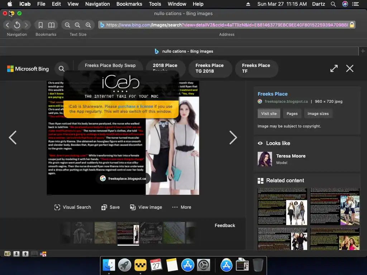Open the Tools menu
The height and width of the screenshot is (275, 367).
click(155, 4)
